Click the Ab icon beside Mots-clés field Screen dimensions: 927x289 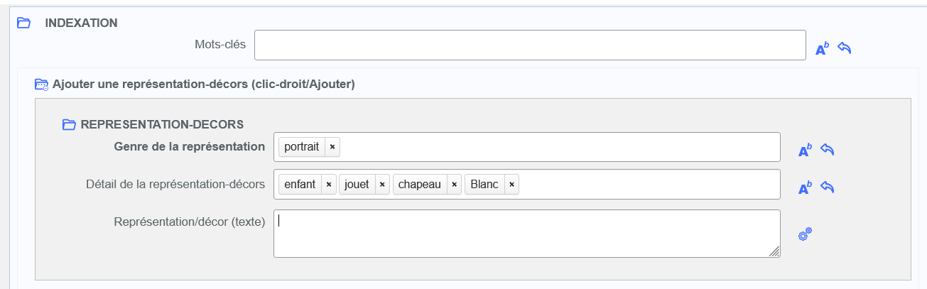pos(822,49)
